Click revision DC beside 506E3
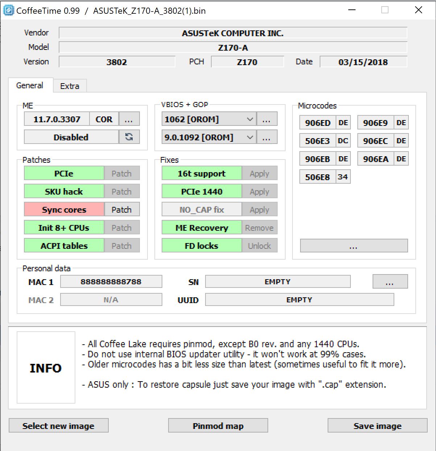 [x=343, y=141]
